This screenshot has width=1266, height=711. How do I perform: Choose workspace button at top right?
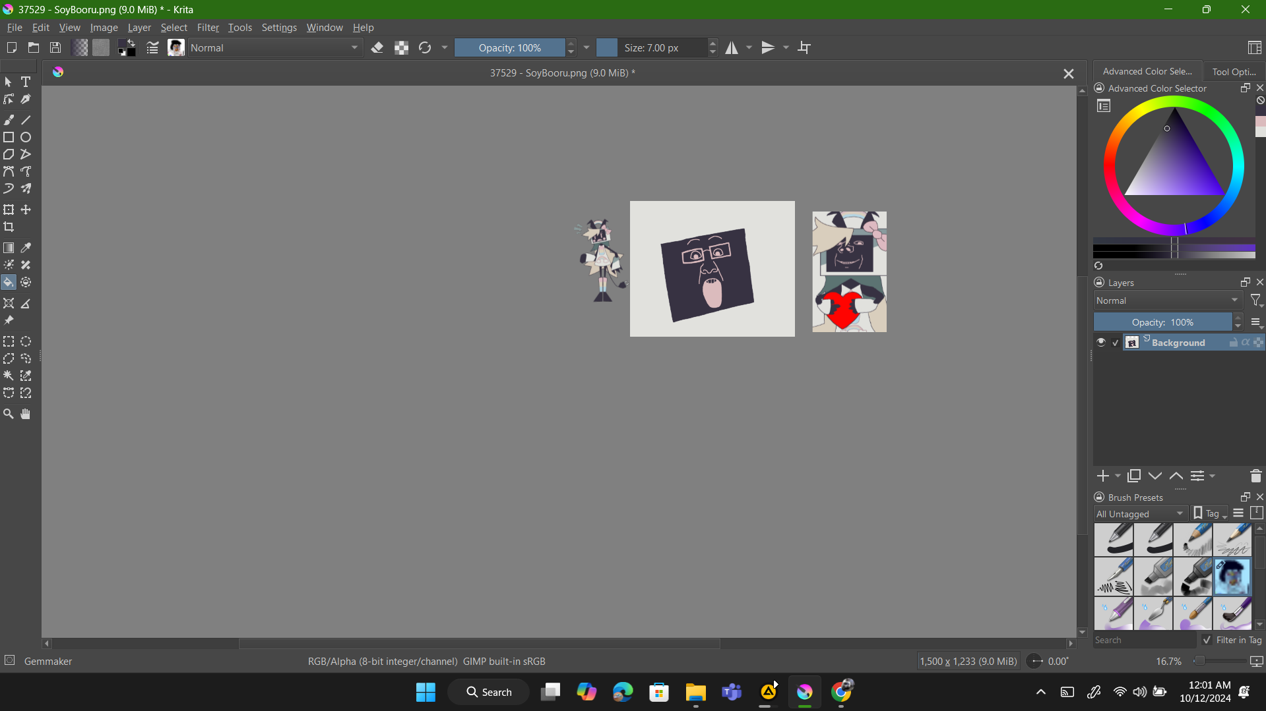[x=1254, y=47]
